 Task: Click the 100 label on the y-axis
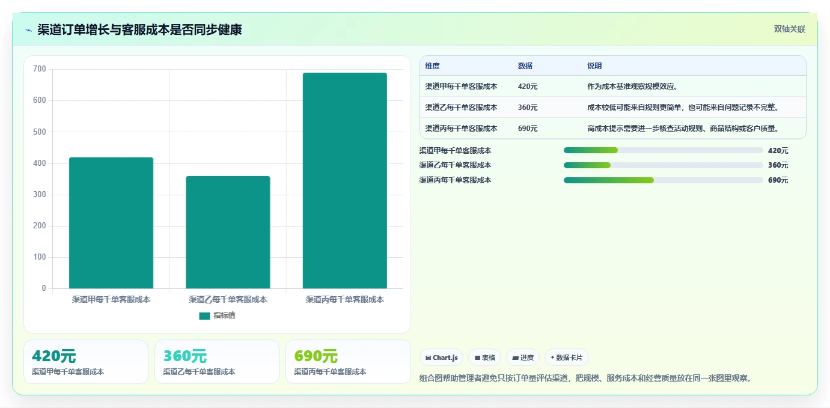point(40,257)
